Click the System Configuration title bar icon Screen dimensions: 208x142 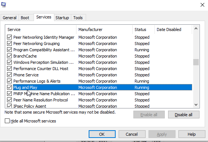3,5
